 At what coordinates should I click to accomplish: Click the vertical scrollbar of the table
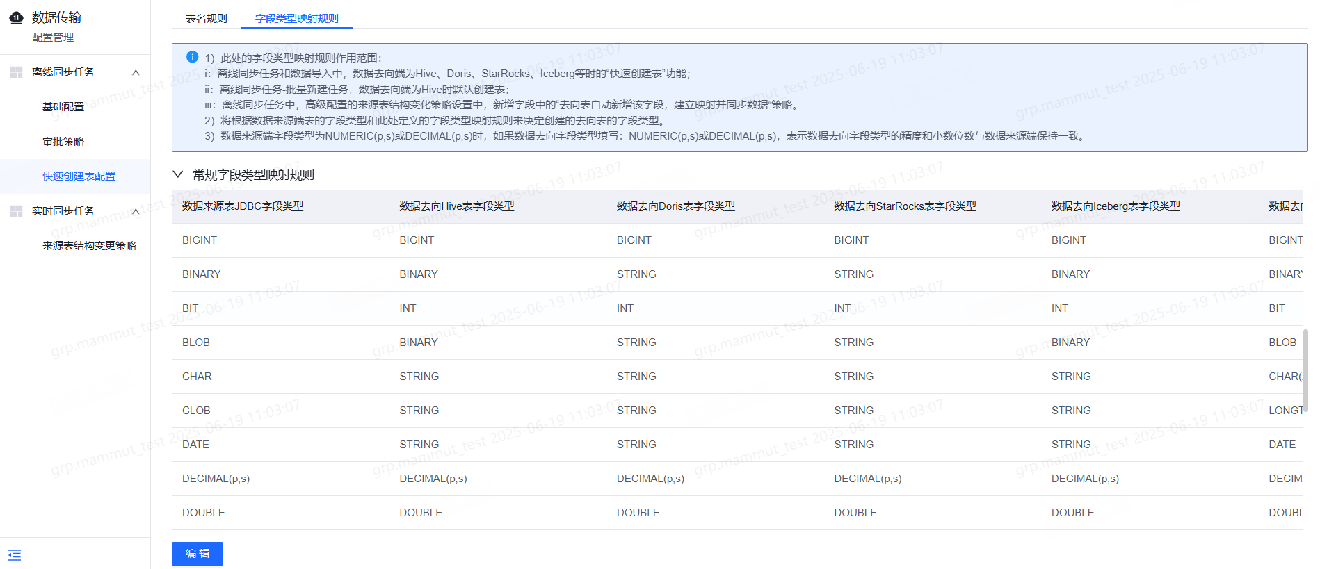coord(1305,370)
